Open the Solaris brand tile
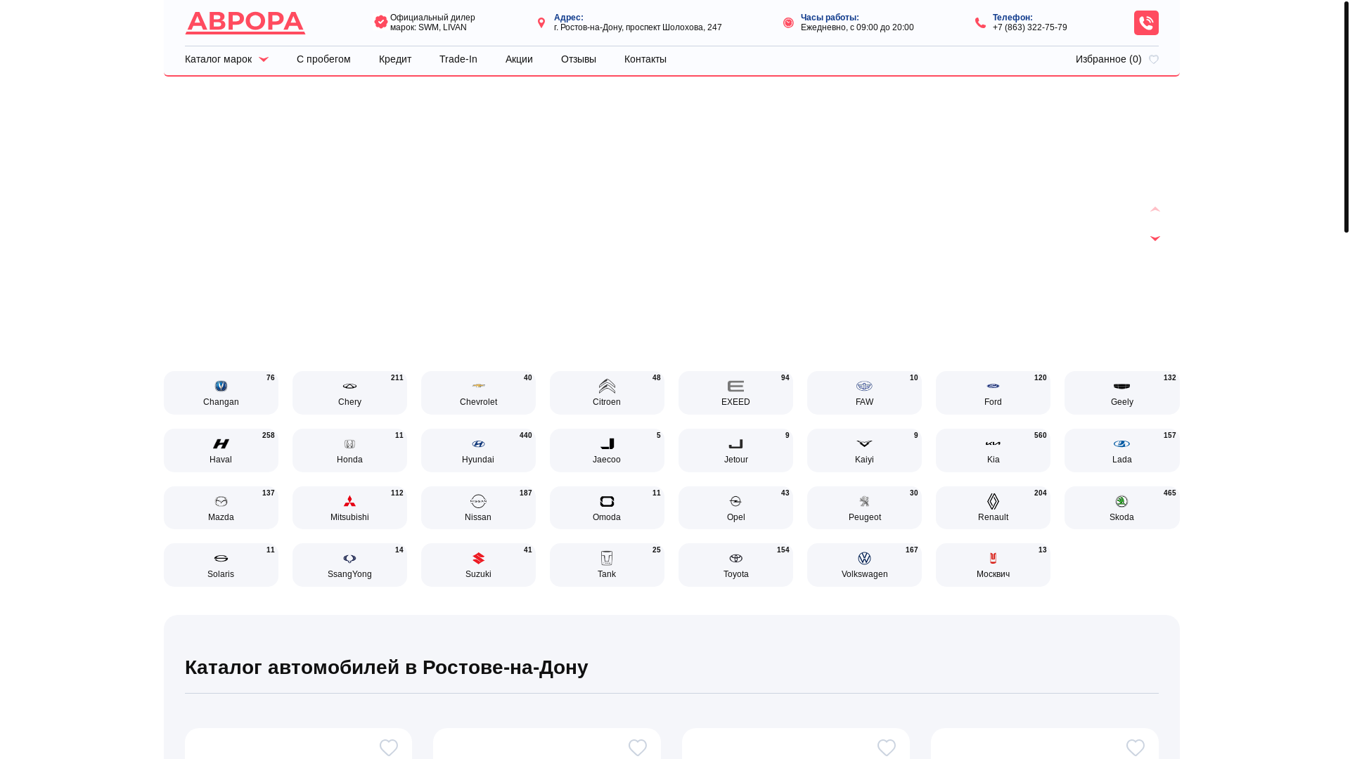The image size is (1350, 759). 221,565
